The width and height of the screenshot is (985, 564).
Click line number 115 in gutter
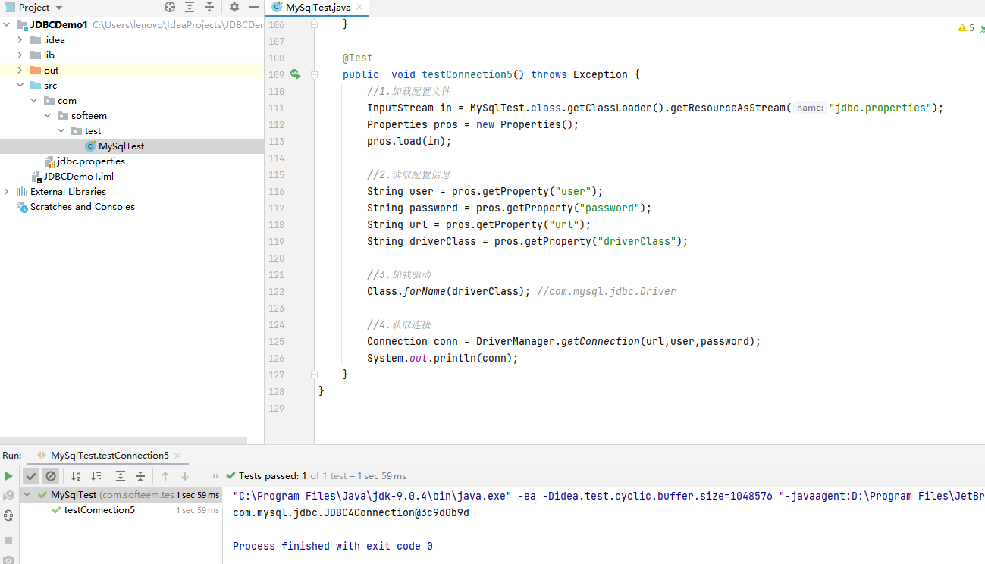point(276,174)
